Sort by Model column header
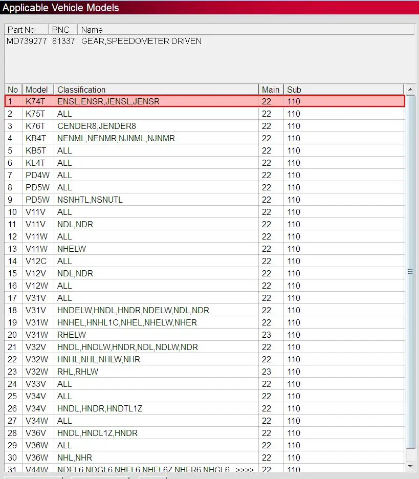The image size is (419, 479). [x=37, y=90]
